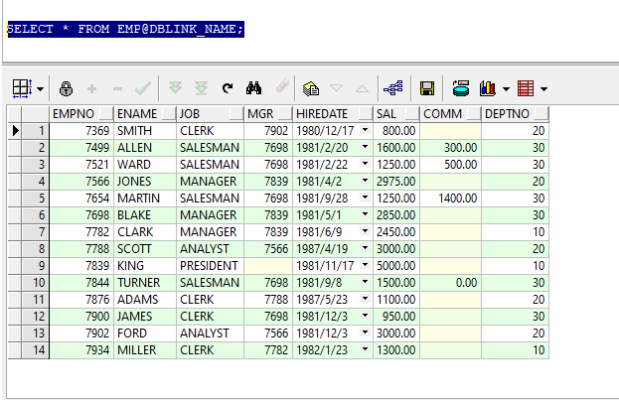Image resolution: width=619 pixels, height=400 pixels.
Task: Click the PRESIDENT job cell
Action: [210, 266]
